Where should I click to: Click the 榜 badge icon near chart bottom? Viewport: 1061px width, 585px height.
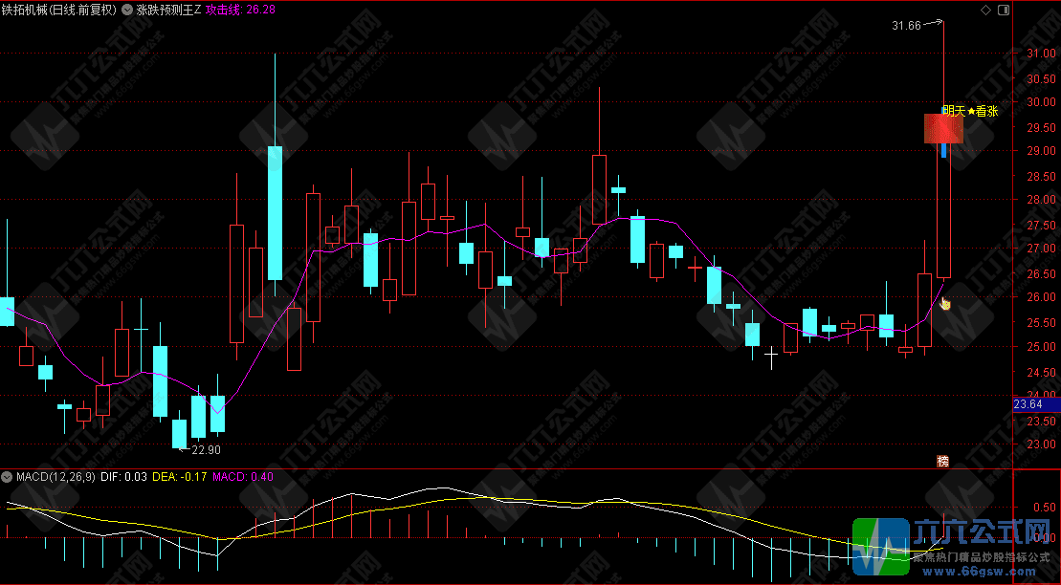click(942, 461)
